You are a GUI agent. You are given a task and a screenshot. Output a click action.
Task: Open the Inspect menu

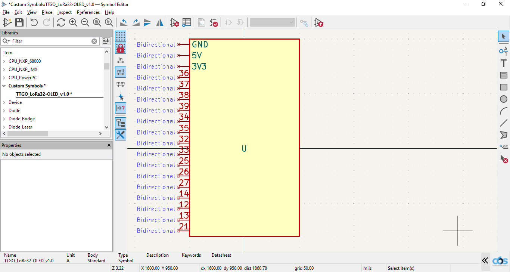(65, 12)
